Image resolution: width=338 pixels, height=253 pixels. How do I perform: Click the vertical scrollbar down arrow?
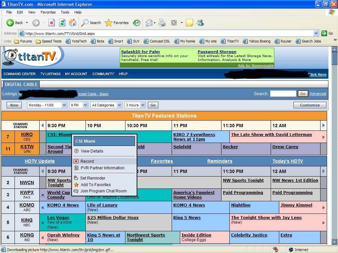point(334,241)
